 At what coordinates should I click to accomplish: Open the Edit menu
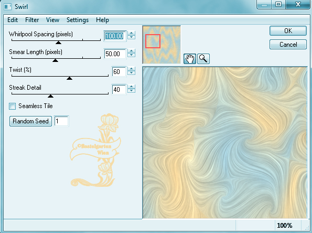[x=13, y=20]
